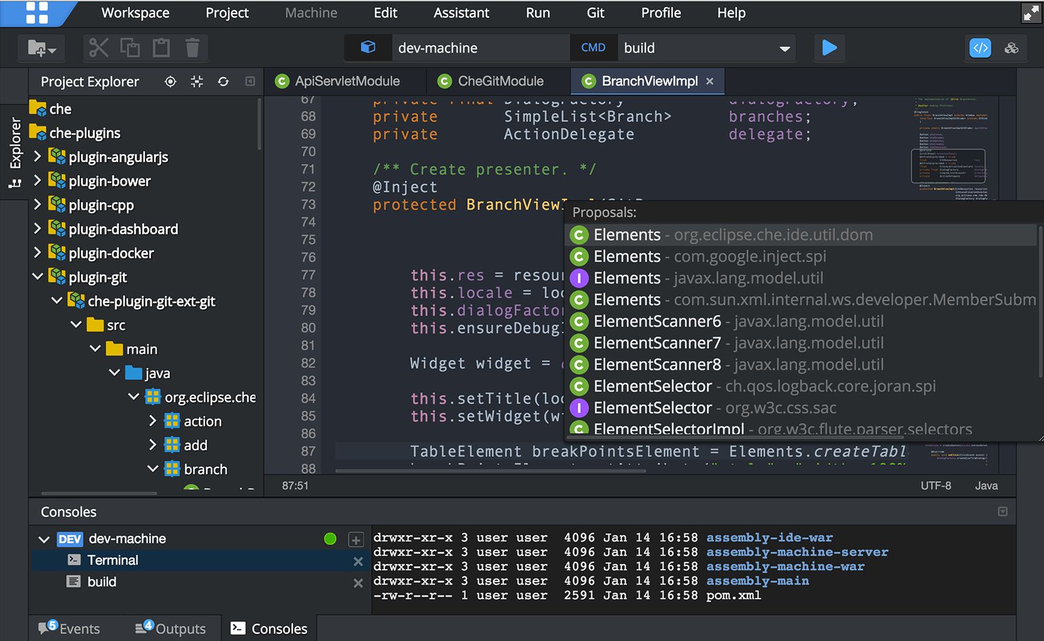Close the Terminal console

(x=358, y=561)
